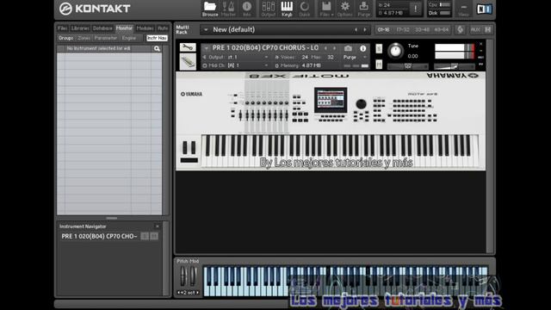Show the Info pane
This screenshot has width=551, height=310.
coord(247,9)
